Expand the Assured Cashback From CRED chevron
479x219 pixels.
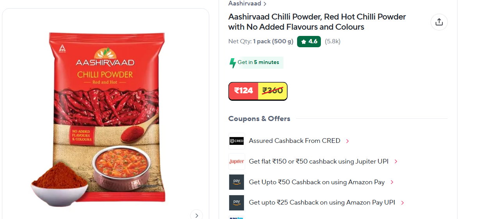(x=347, y=141)
